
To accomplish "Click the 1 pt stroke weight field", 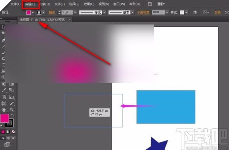I will (x=67, y=12).
